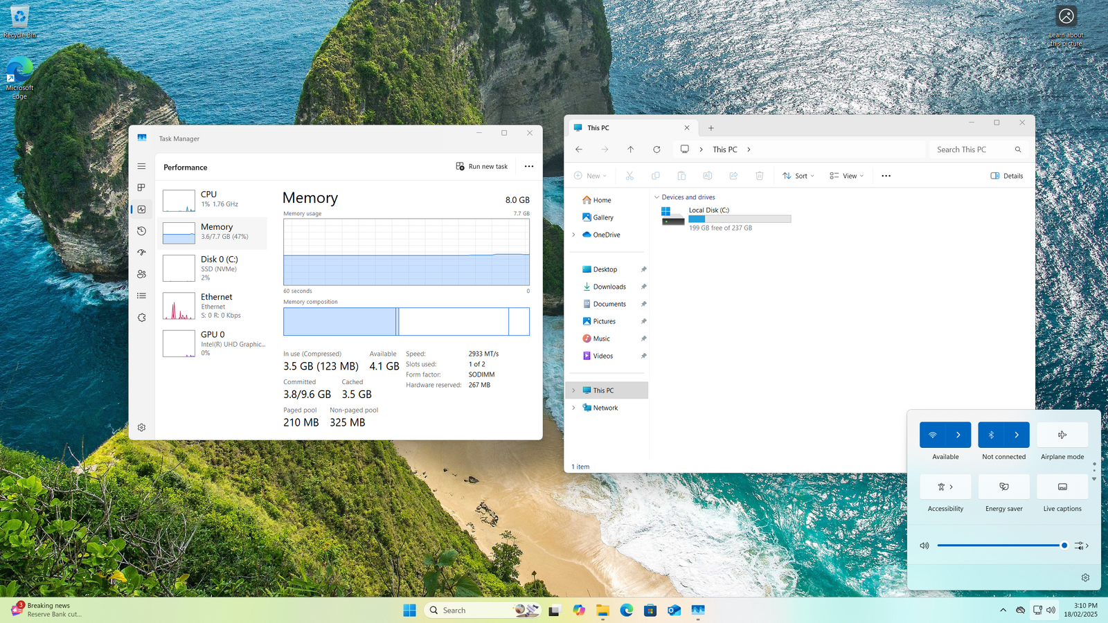Click Run new task in Task Manager

[x=481, y=166]
